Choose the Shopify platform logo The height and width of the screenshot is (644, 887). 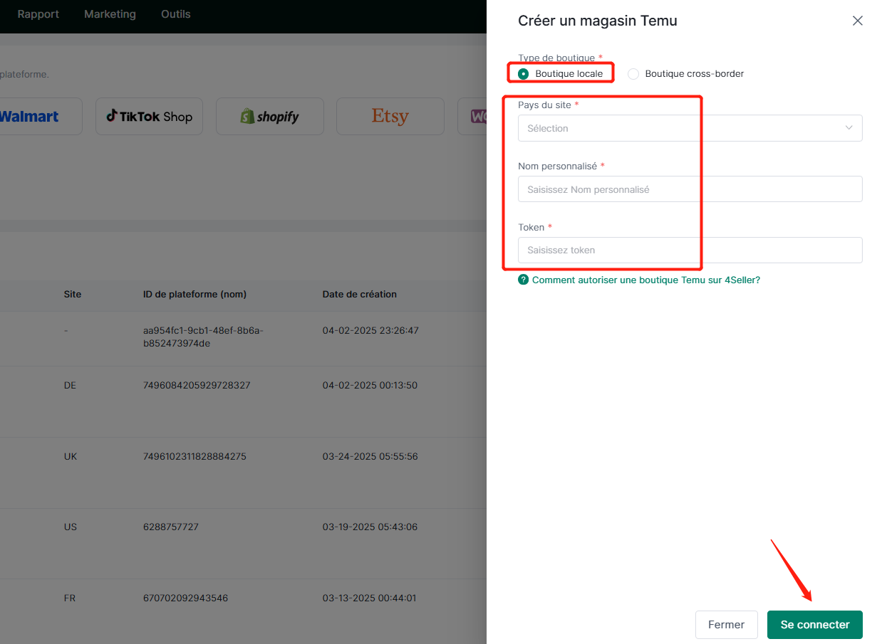tap(269, 117)
